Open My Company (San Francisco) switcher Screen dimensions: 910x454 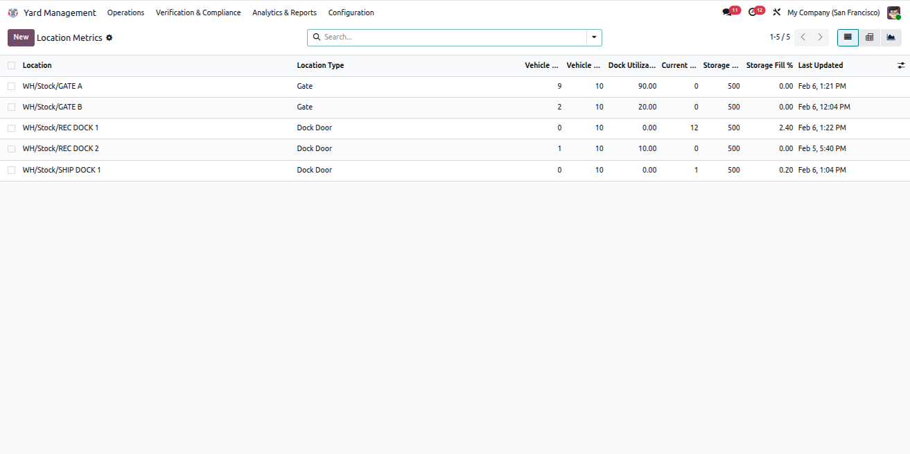tap(833, 12)
